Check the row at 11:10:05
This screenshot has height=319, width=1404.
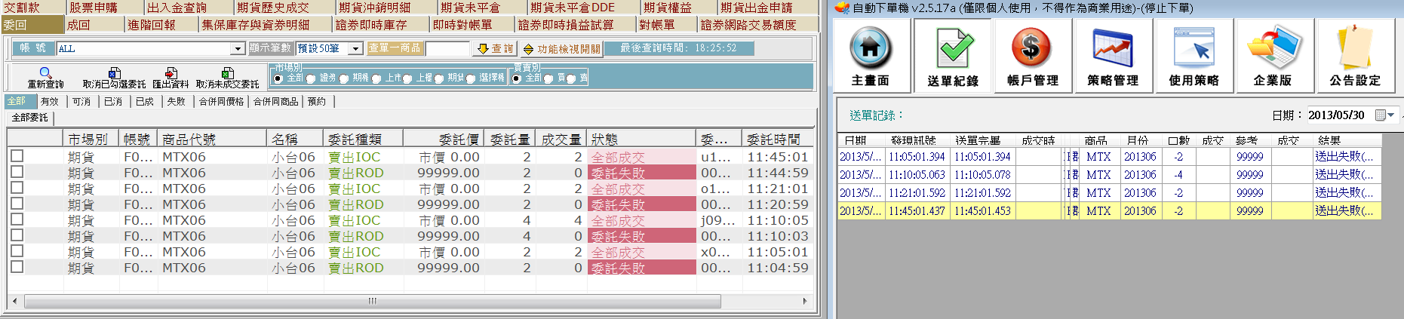point(17,219)
